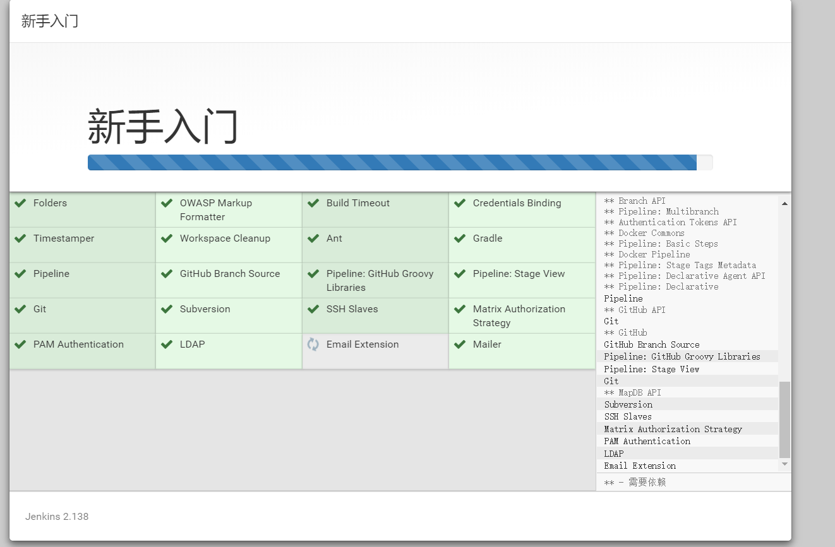This screenshot has height=547, width=835.
Task: Click the checkmark in PAM Authentication cell
Action: coord(20,344)
